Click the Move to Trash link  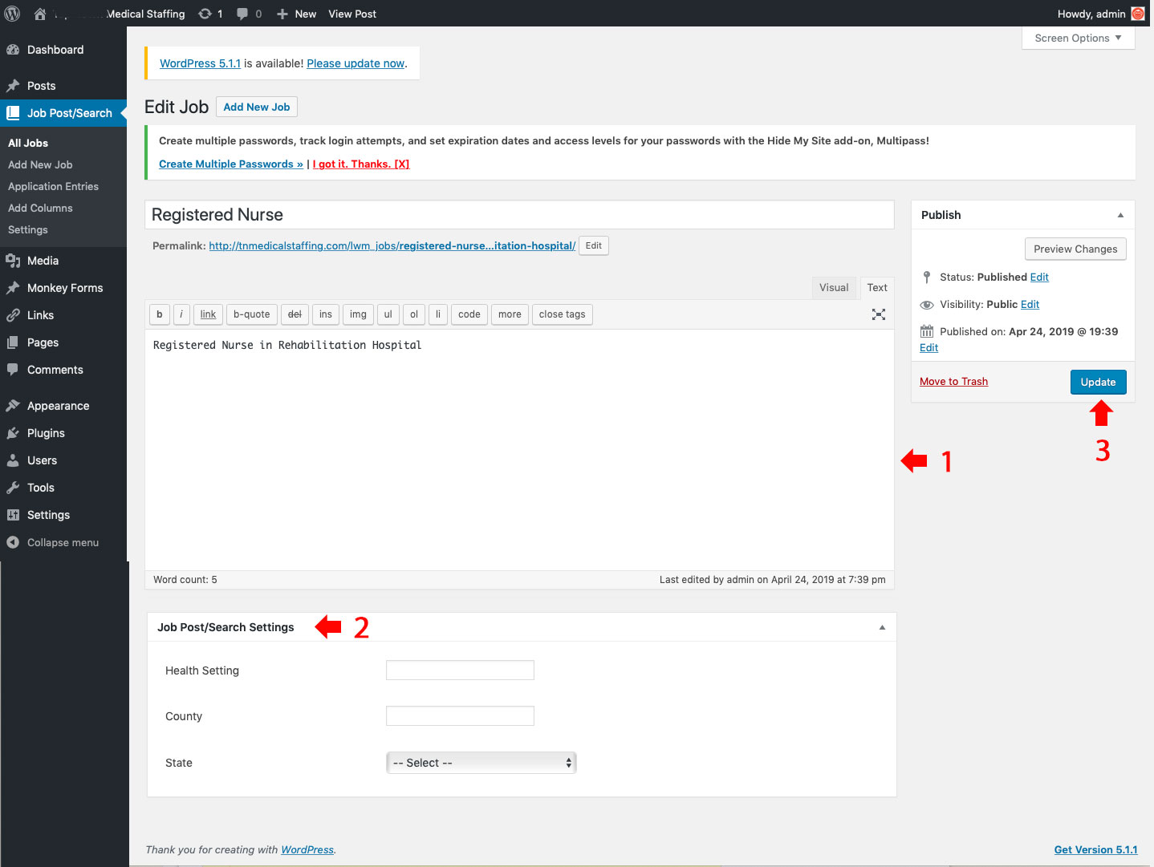[x=953, y=382]
